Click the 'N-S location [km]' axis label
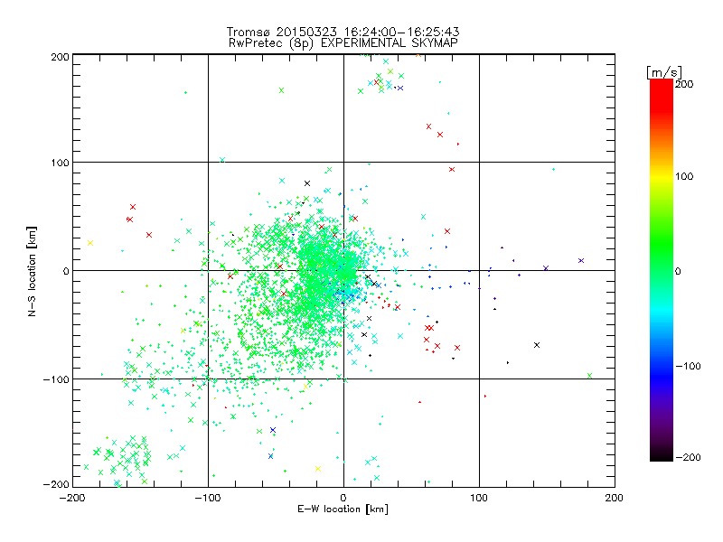The image size is (723, 542). coord(32,272)
